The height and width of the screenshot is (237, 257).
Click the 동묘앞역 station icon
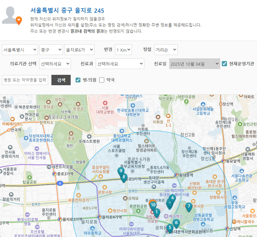pos(223,161)
